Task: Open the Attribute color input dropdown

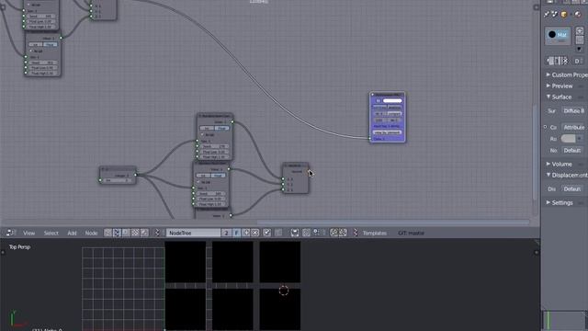Action: [x=573, y=127]
